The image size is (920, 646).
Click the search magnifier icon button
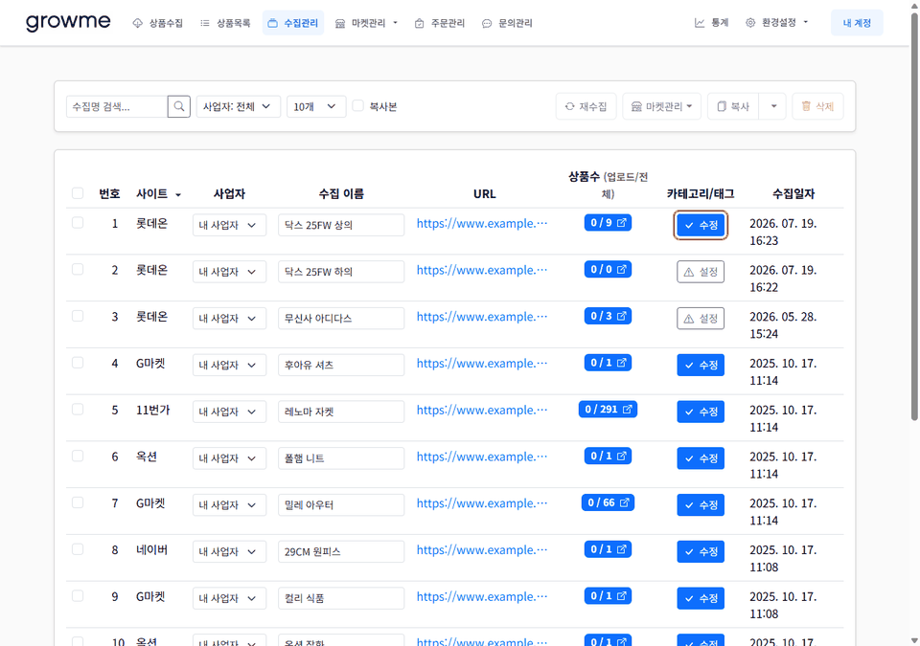click(x=179, y=106)
